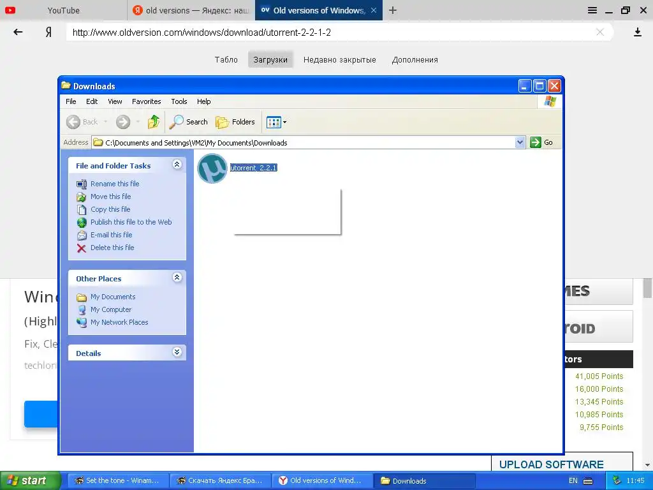
Task: Toggle the Folders pane button
Action: point(235,122)
